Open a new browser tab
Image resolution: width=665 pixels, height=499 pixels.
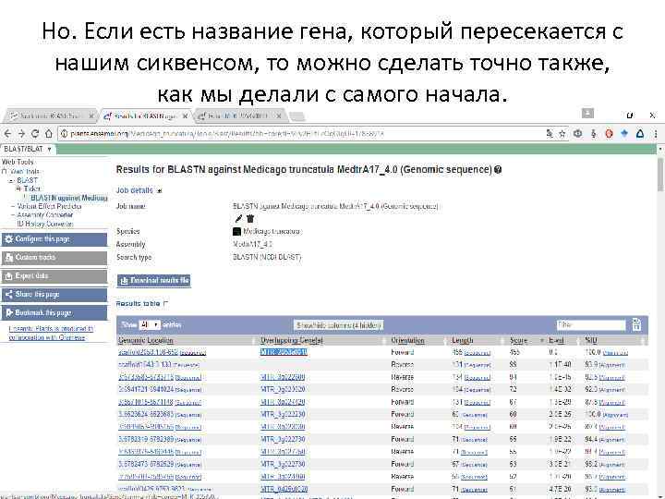(296, 116)
